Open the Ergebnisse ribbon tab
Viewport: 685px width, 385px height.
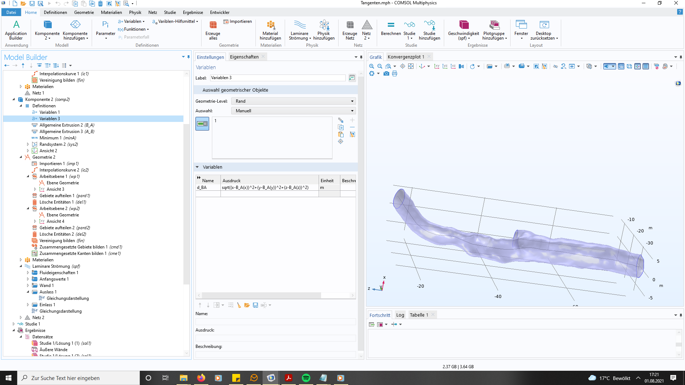pos(193,12)
